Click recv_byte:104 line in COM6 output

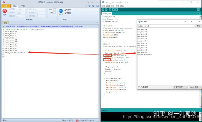click(x=142, y=30)
